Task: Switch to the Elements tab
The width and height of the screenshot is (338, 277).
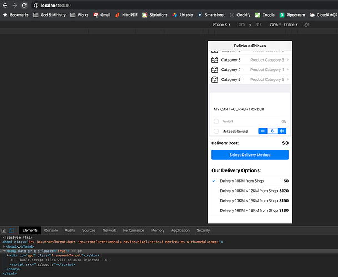Action: [x=30, y=230]
